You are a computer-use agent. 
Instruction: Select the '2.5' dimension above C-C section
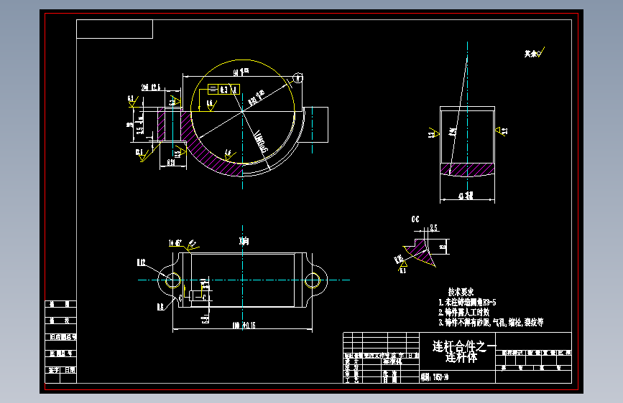pos(433,228)
